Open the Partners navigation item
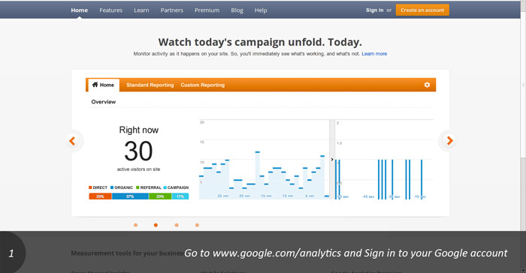Image resolution: width=526 pixels, height=273 pixels. 172,10
